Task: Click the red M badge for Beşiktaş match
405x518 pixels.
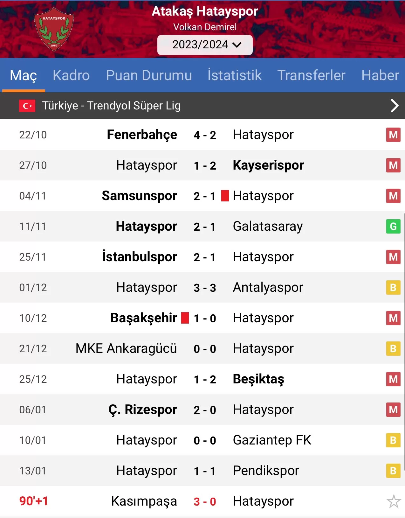Action: click(x=393, y=379)
